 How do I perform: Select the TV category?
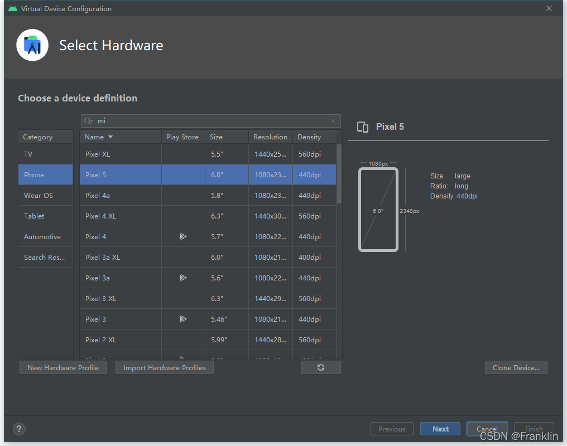[x=46, y=154]
